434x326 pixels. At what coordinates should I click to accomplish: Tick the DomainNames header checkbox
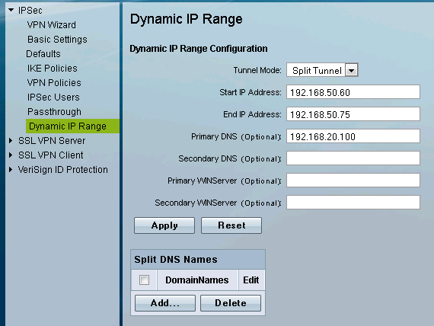coord(144,280)
